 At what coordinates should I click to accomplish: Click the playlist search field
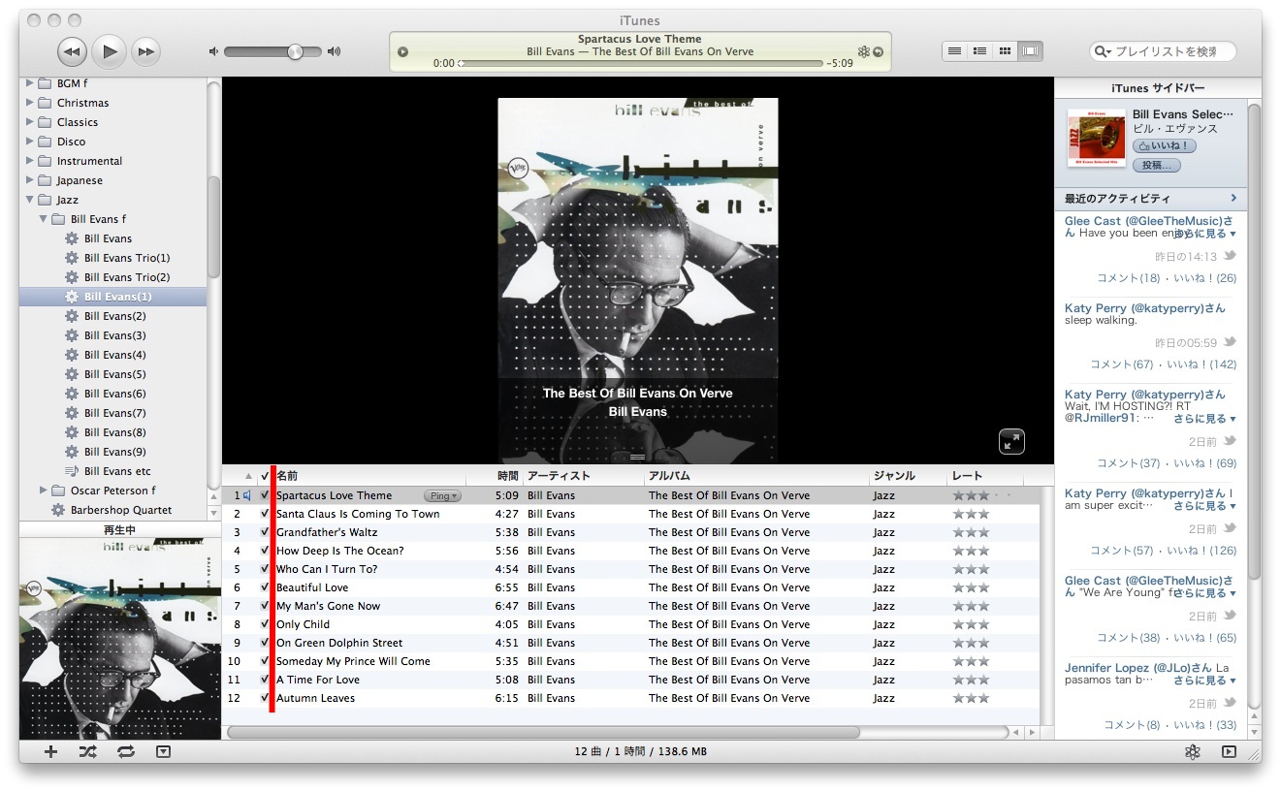pos(1163,51)
